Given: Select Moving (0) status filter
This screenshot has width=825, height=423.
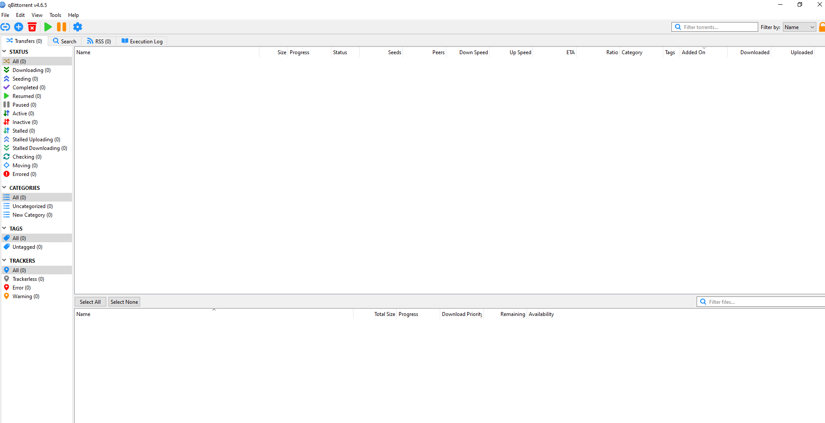Looking at the screenshot, I should pyautogui.click(x=37, y=165).
